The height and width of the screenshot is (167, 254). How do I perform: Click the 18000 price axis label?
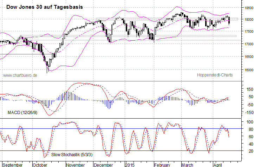pyautogui.click(x=249, y=19)
